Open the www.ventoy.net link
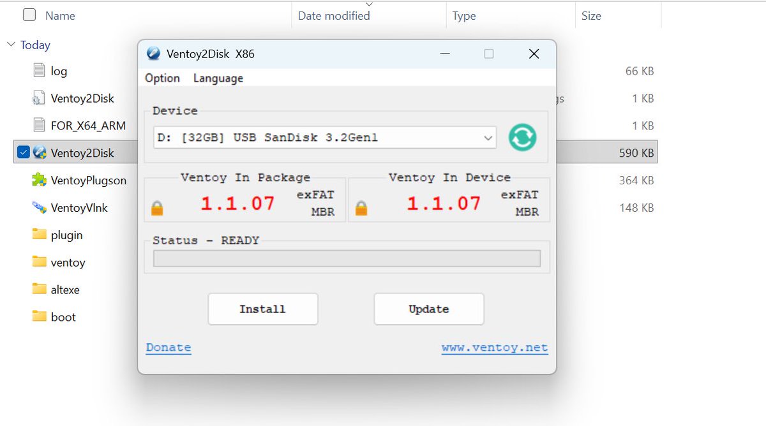Screen dimensions: 766x426 tap(495, 348)
